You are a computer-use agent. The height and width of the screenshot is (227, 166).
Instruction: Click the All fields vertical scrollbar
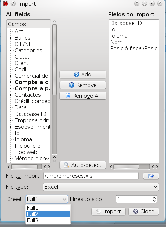54,89
